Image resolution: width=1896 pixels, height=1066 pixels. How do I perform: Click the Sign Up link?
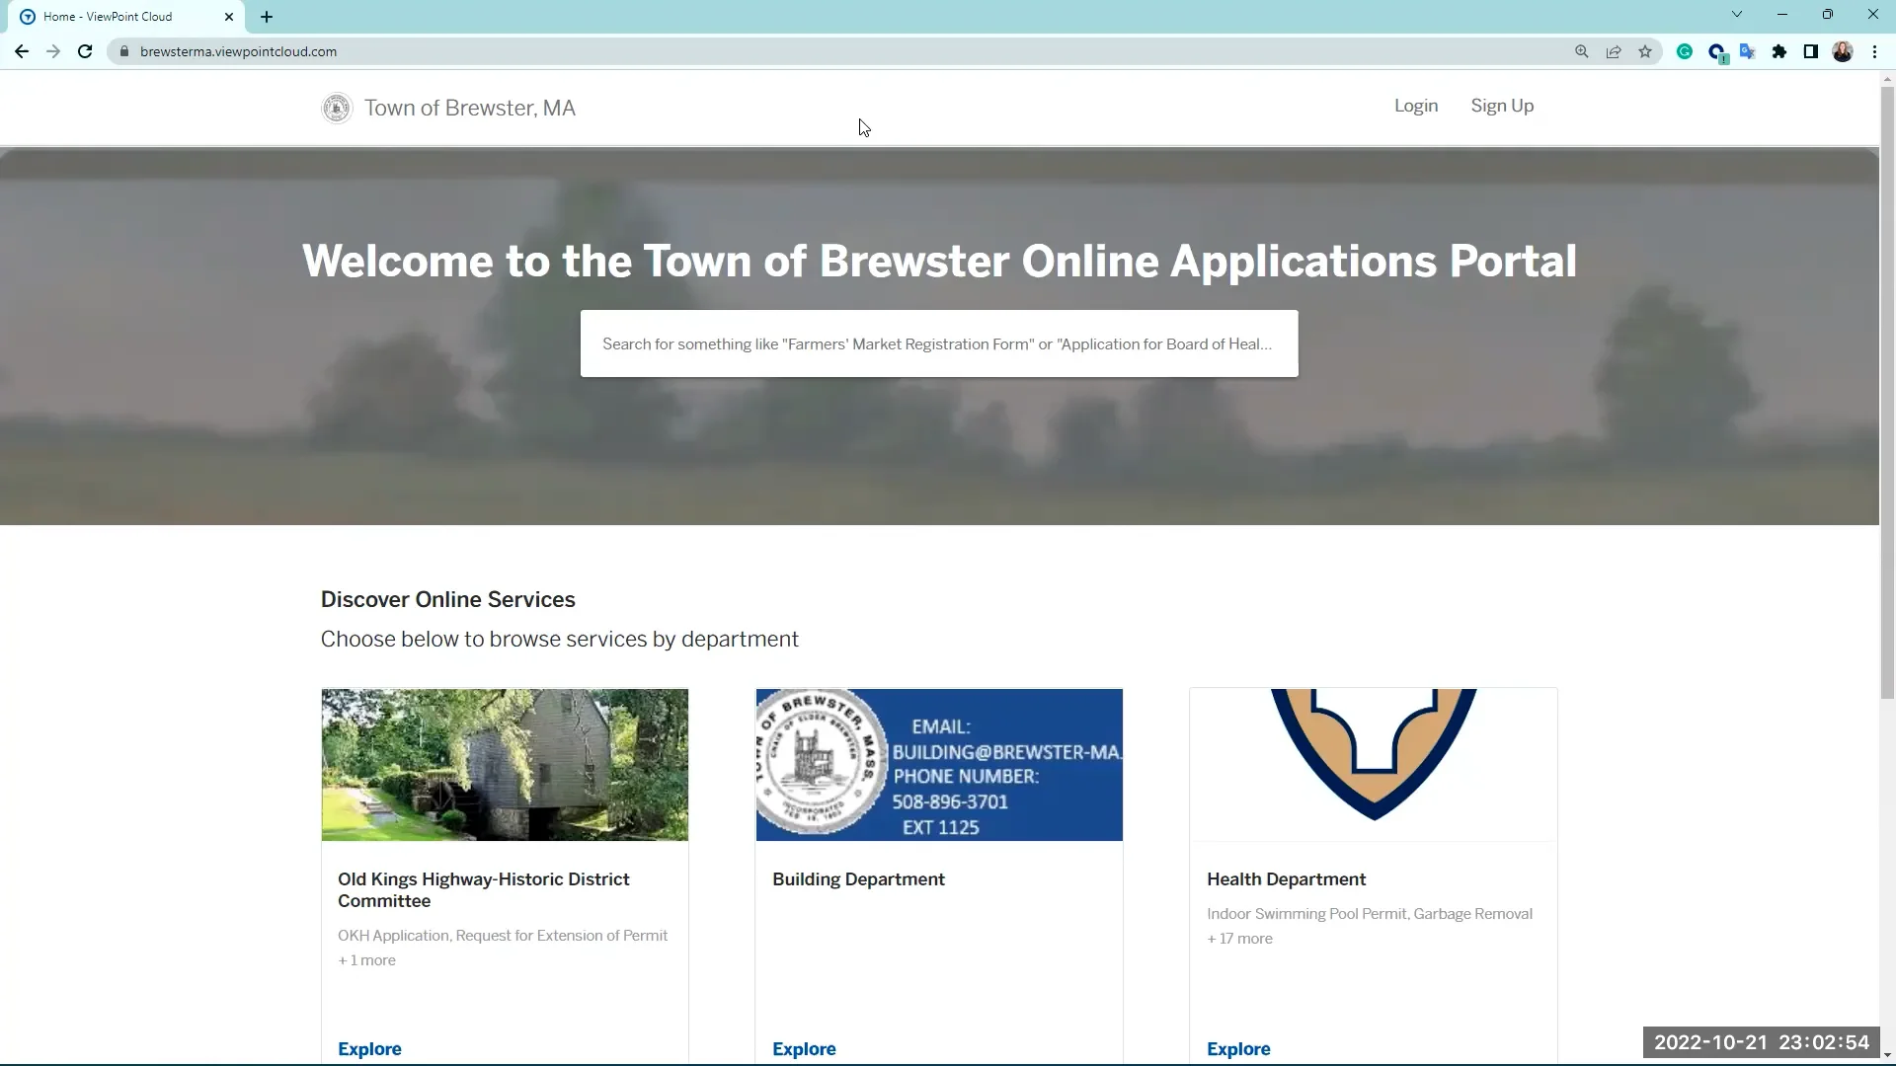point(1501,106)
